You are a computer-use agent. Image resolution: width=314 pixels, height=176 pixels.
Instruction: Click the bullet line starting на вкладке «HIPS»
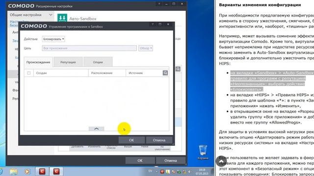coord(272,95)
